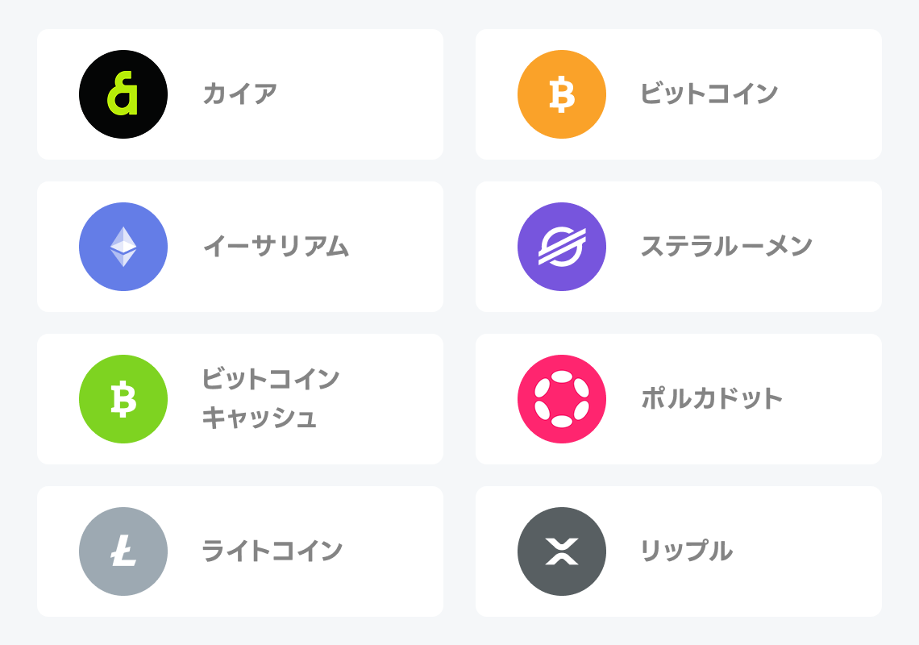
Task: Open the イーサリアム currency card
Action: (x=239, y=247)
